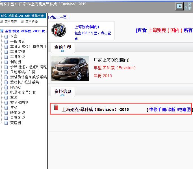193x169 pixels.
Task: Open 车身系统 tree item
Action: pyautogui.click(x=18, y=57)
